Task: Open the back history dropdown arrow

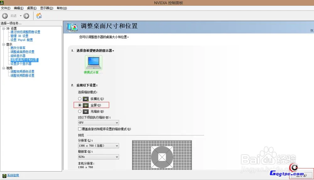Action: point(21,16)
